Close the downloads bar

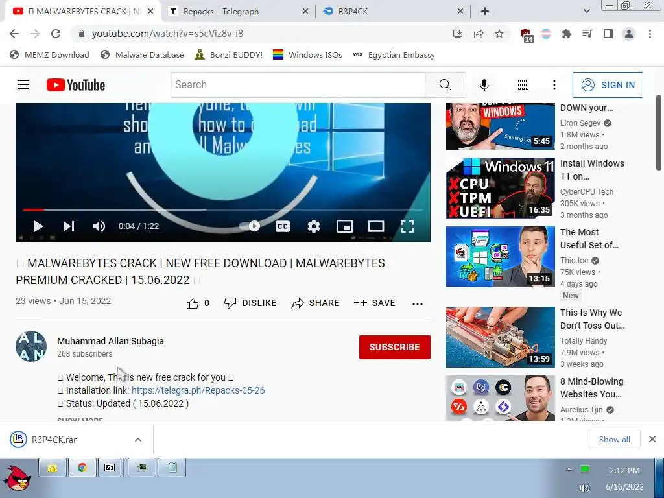[652, 439]
